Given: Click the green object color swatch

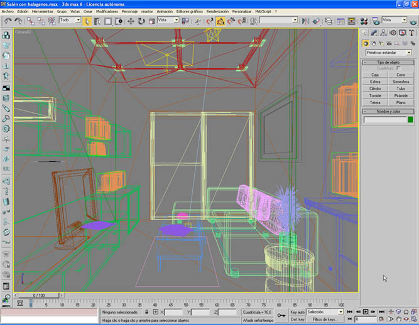Looking at the screenshot, I should tap(411, 120).
